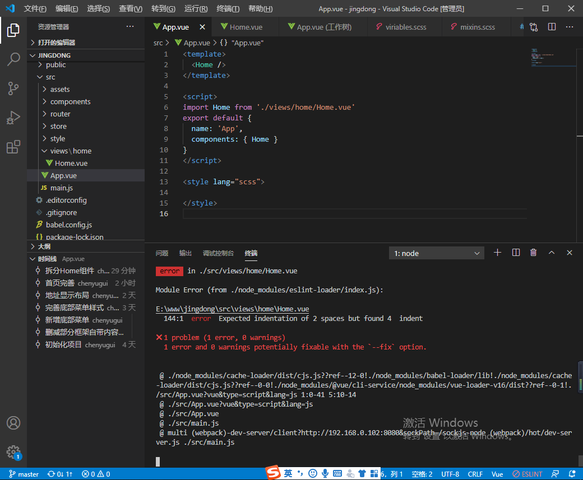Open Source Control view in activity bar
Image resolution: width=583 pixels, height=480 pixels.
pos(13,88)
